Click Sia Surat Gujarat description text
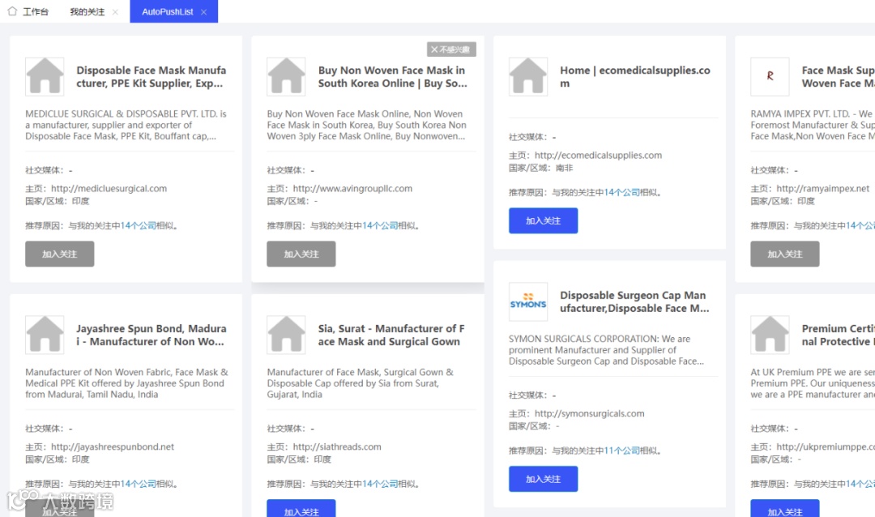 click(361, 383)
